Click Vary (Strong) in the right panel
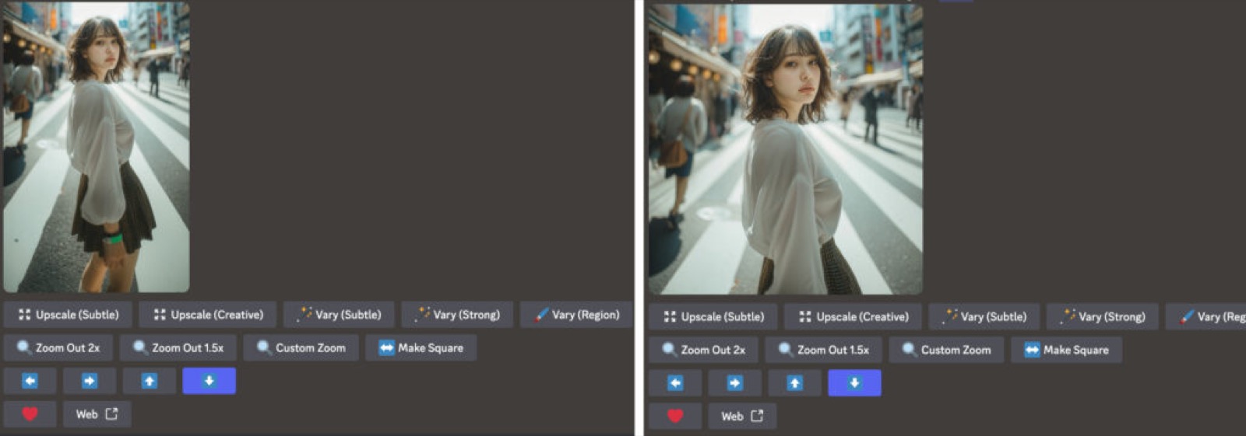Image resolution: width=1246 pixels, height=436 pixels. [1103, 317]
